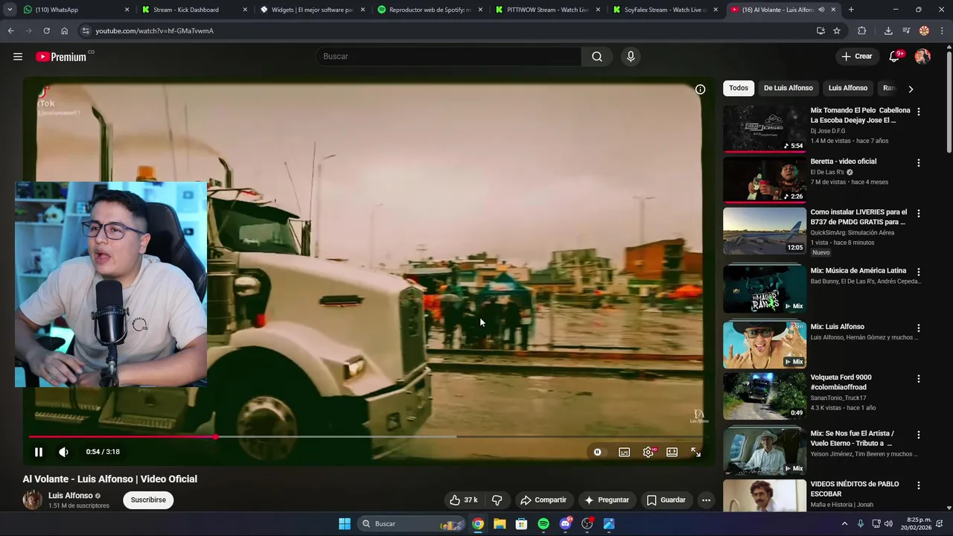Click the Luis Alfonso channel avatar

(x=33, y=500)
